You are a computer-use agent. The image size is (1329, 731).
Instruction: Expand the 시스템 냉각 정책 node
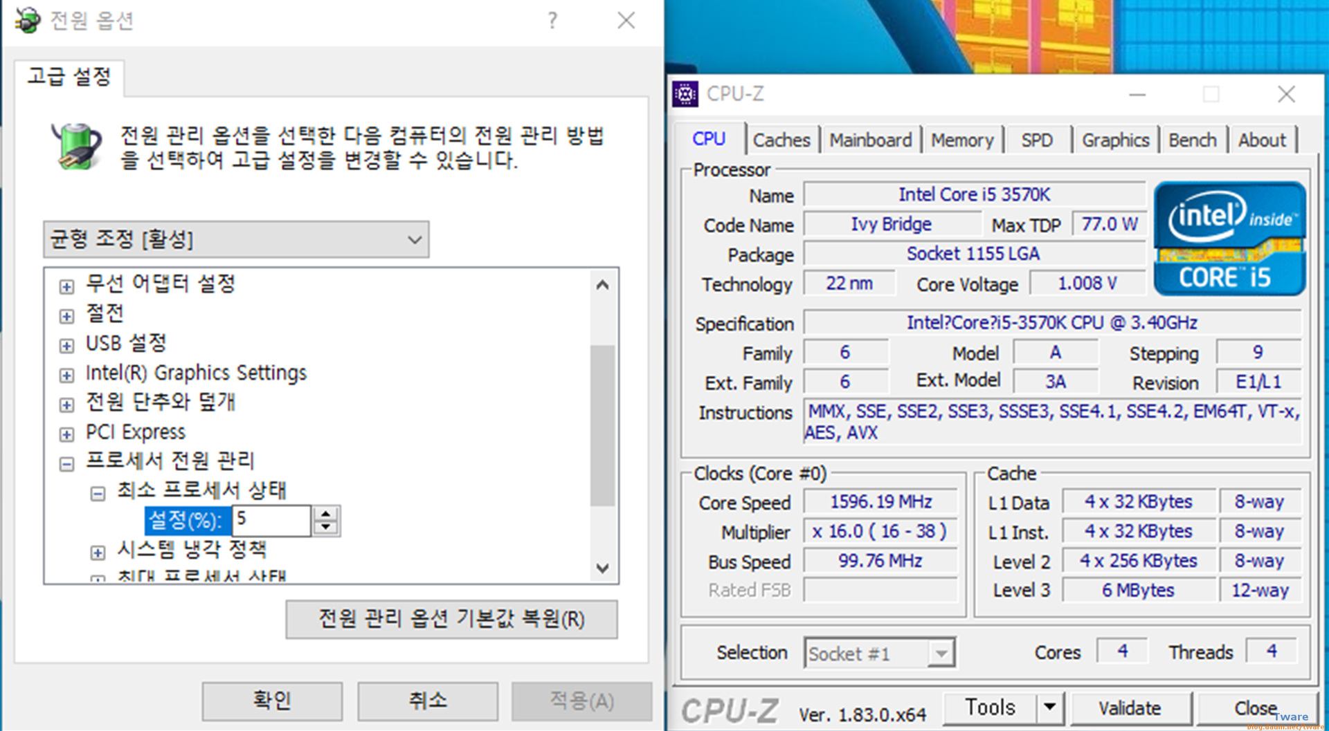pyautogui.click(x=98, y=553)
